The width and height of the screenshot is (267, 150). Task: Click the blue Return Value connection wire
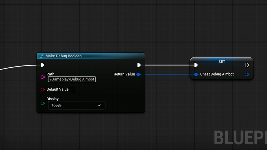pyautogui.click(x=167, y=74)
